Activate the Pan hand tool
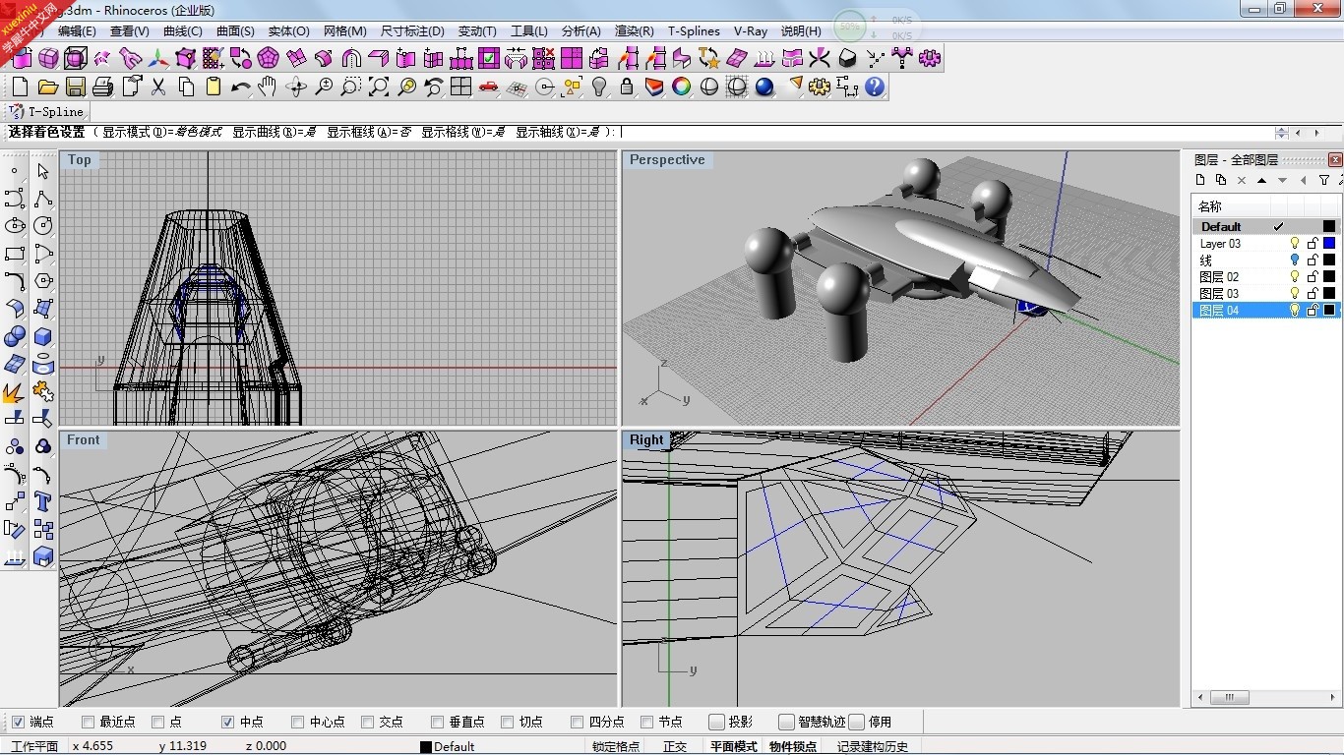 pos(268,87)
